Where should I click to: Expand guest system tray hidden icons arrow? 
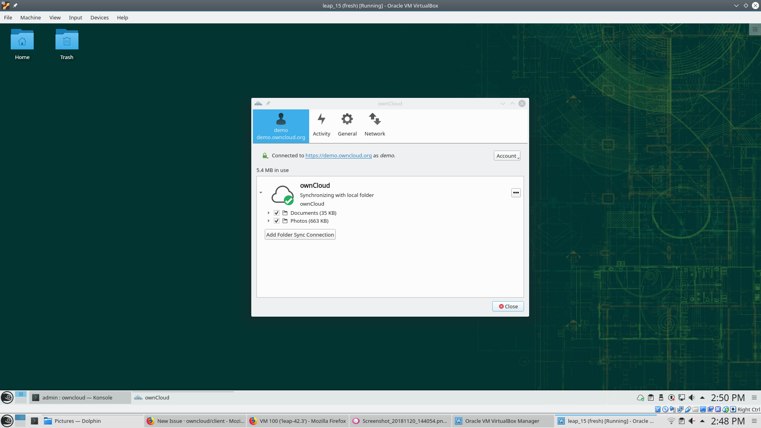[702, 397]
